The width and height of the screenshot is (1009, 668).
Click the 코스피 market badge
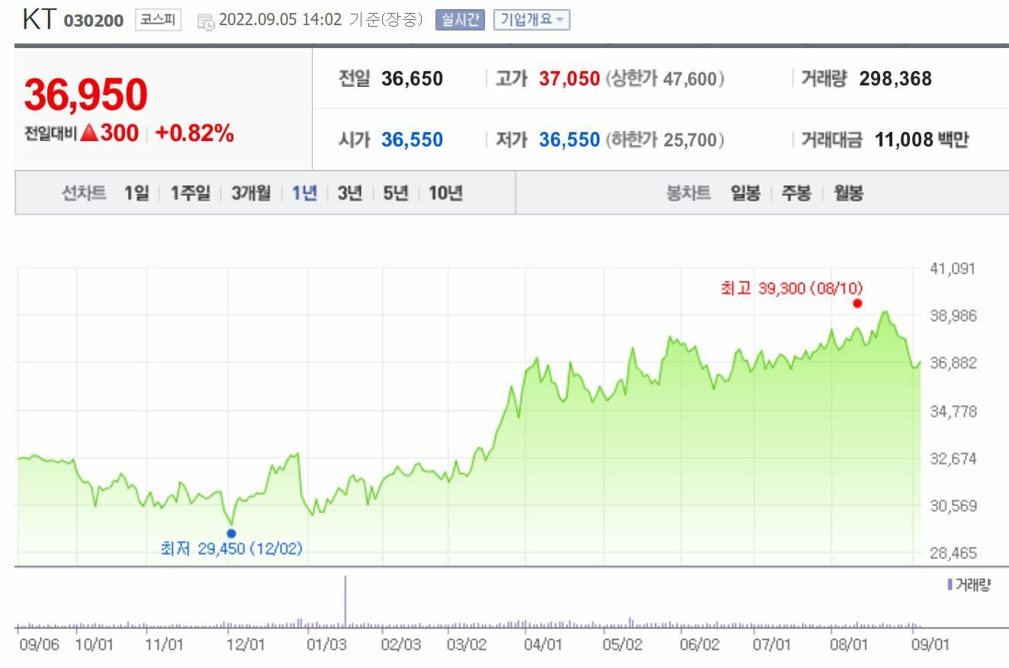pyautogui.click(x=159, y=20)
